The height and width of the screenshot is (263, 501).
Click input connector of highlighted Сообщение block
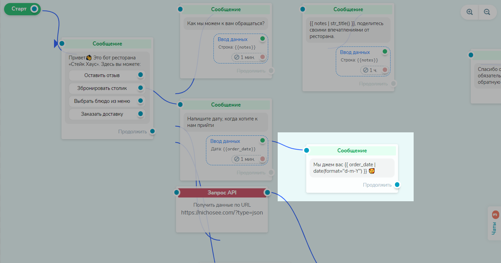click(307, 150)
